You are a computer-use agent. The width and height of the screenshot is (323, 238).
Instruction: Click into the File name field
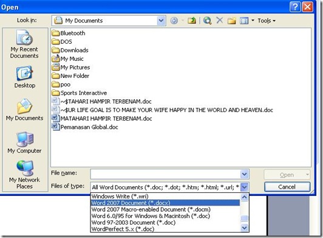pos(165,174)
